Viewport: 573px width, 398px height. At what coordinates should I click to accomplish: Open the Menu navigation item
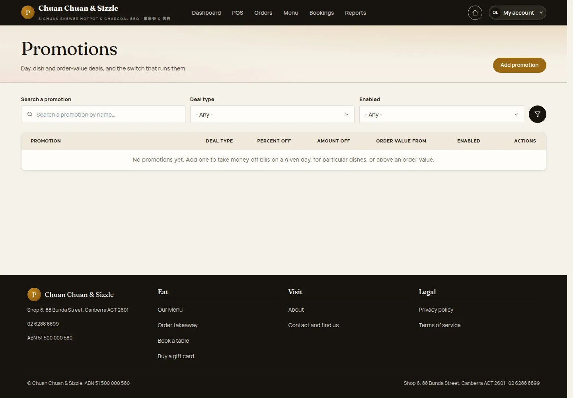[291, 13]
